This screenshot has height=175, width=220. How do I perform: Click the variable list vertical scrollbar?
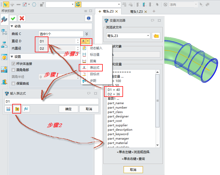tap(157, 100)
